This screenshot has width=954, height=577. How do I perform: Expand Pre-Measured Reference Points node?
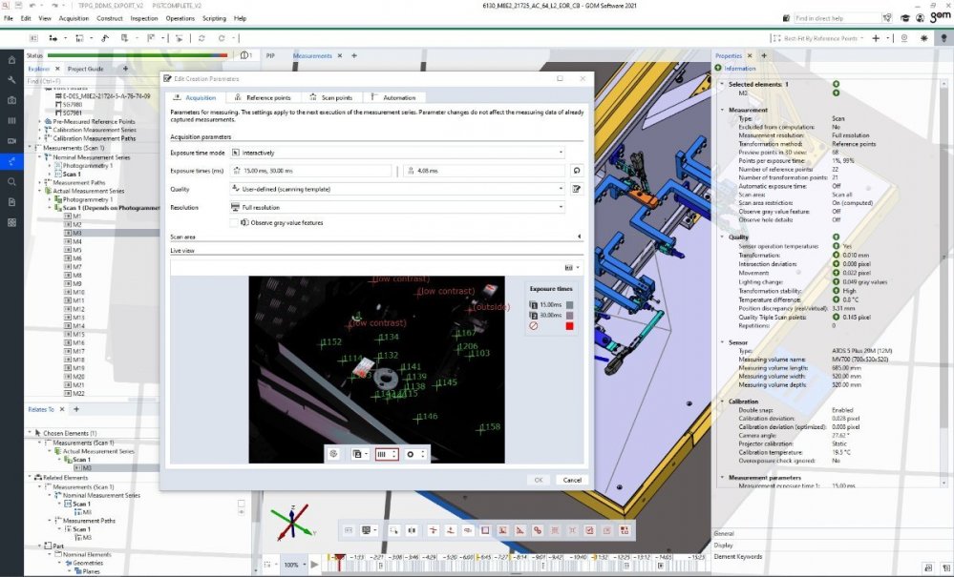39,121
